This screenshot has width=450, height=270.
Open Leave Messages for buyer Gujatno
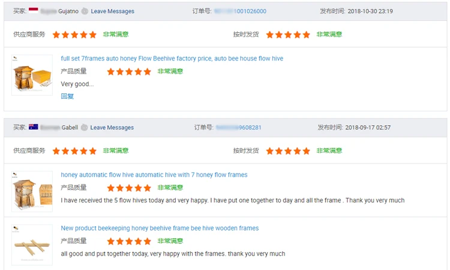click(x=113, y=11)
